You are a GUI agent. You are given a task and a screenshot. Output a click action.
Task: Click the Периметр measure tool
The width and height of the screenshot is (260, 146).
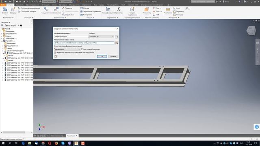178,11
